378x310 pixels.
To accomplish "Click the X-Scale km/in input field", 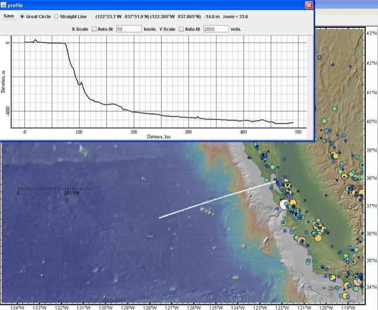I will 129,28.
